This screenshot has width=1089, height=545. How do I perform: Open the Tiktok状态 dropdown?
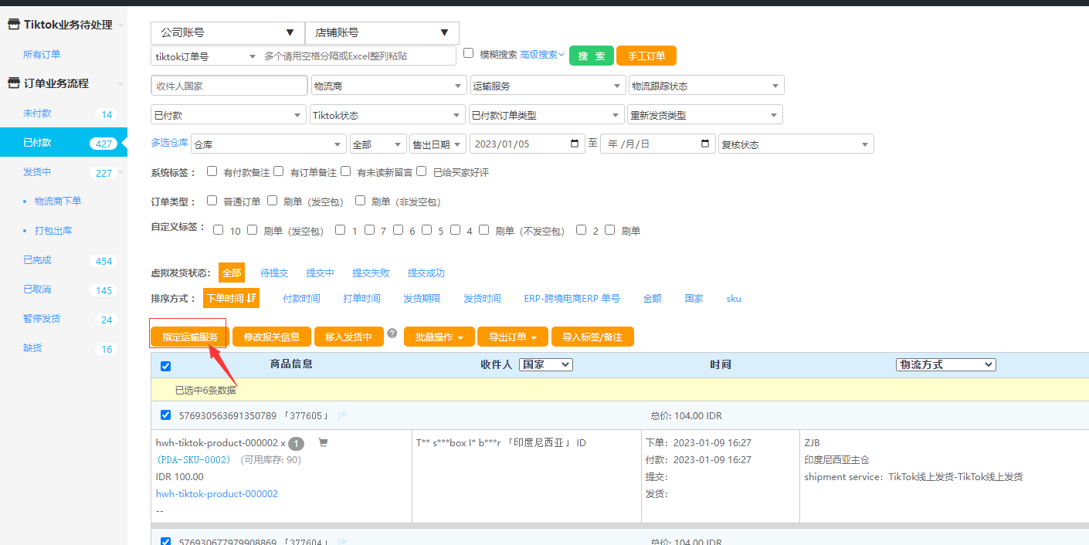click(x=387, y=115)
